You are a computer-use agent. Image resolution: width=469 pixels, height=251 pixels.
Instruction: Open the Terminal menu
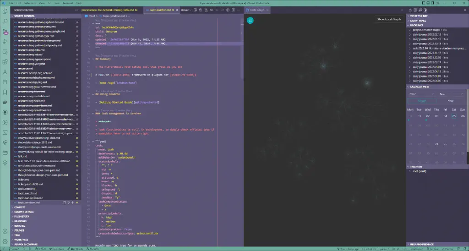(68, 3)
